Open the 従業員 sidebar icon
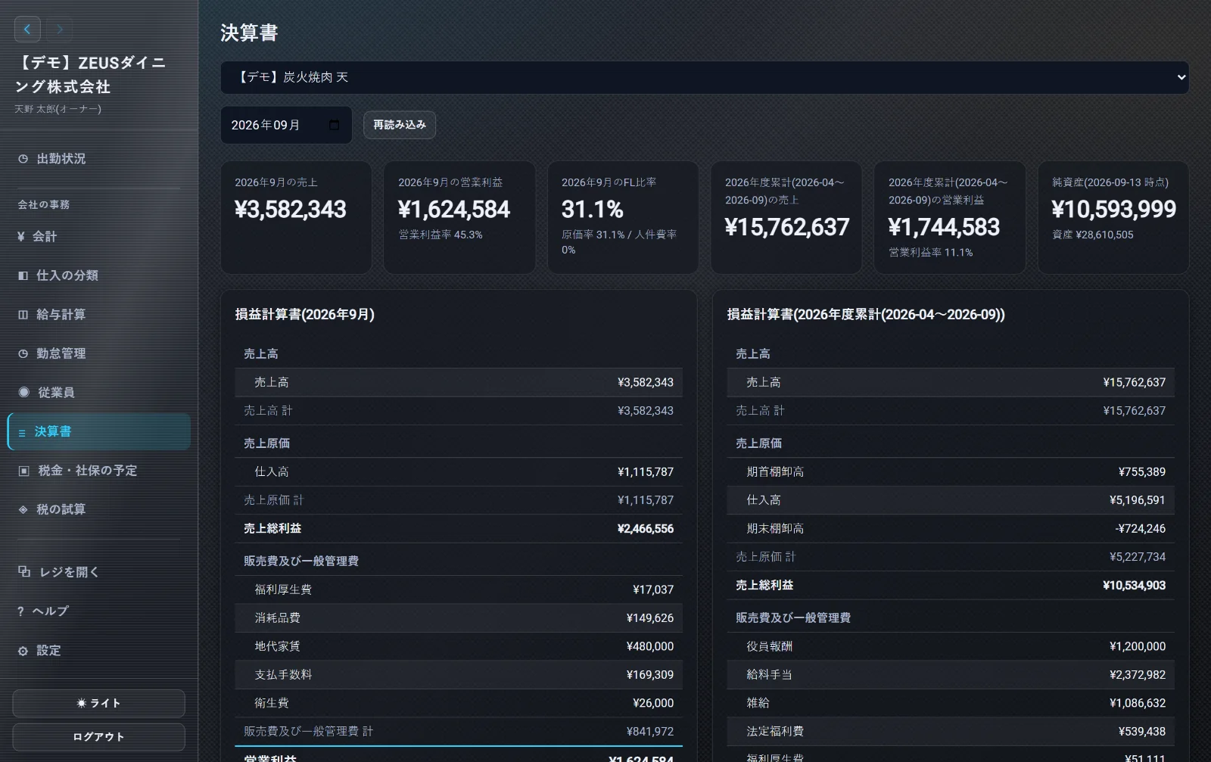Image resolution: width=1211 pixels, height=762 pixels. point(23,392)
